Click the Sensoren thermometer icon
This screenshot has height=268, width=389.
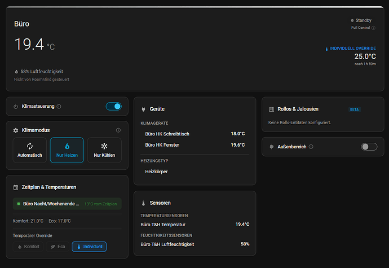(143, 203)
